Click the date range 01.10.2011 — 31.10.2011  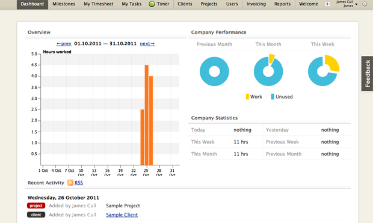(105, 44)
